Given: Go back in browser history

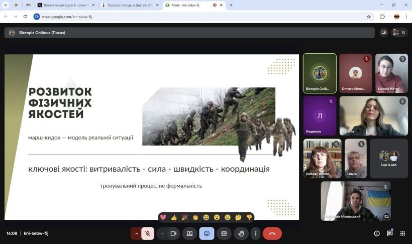Looking at the screenshot, I should click(x=6, y=17).
